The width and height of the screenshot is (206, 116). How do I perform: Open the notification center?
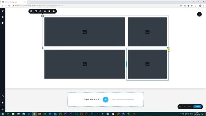tap(202, 114)
